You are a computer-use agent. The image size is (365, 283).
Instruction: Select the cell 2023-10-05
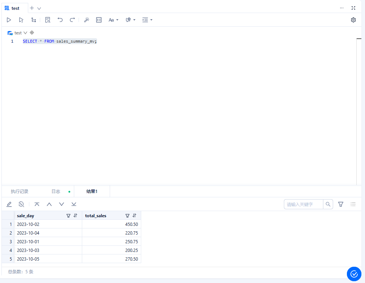[x=48, y=259]
